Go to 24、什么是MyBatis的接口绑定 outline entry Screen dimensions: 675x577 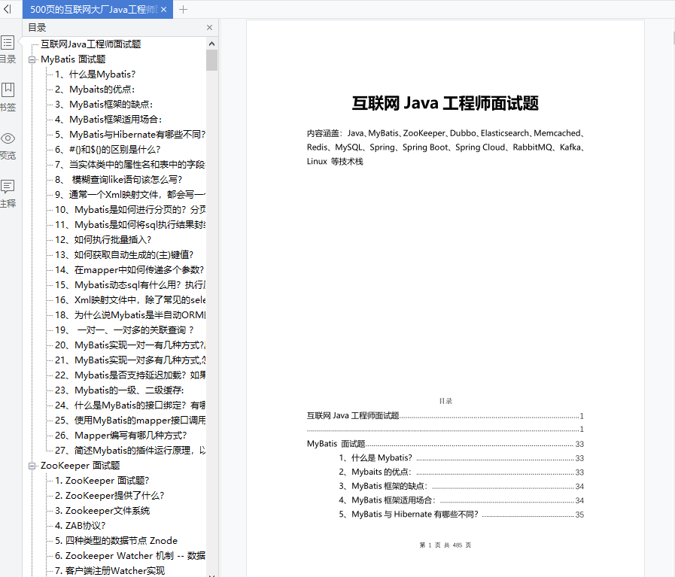tap(130, 405)
